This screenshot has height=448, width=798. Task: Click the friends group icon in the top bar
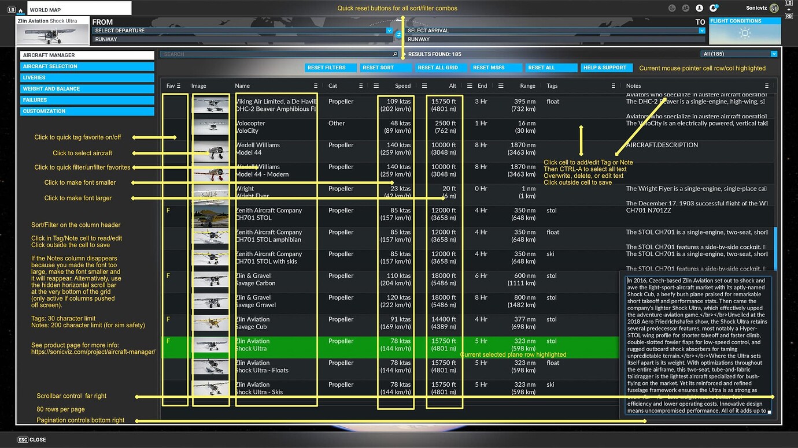click(685, 8)
